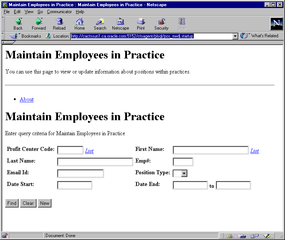
Task: Open the Position Type dropdown
Action: [184, 174]
